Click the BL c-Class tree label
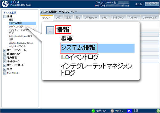This screenshot has width=160, height=113. (13, 73)
